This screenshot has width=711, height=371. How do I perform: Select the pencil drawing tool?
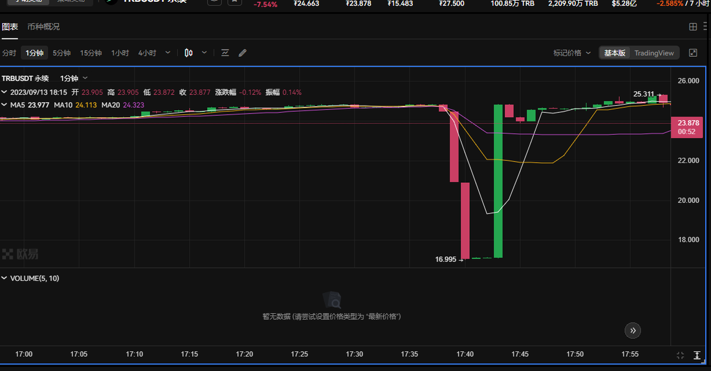pos(242,53)
